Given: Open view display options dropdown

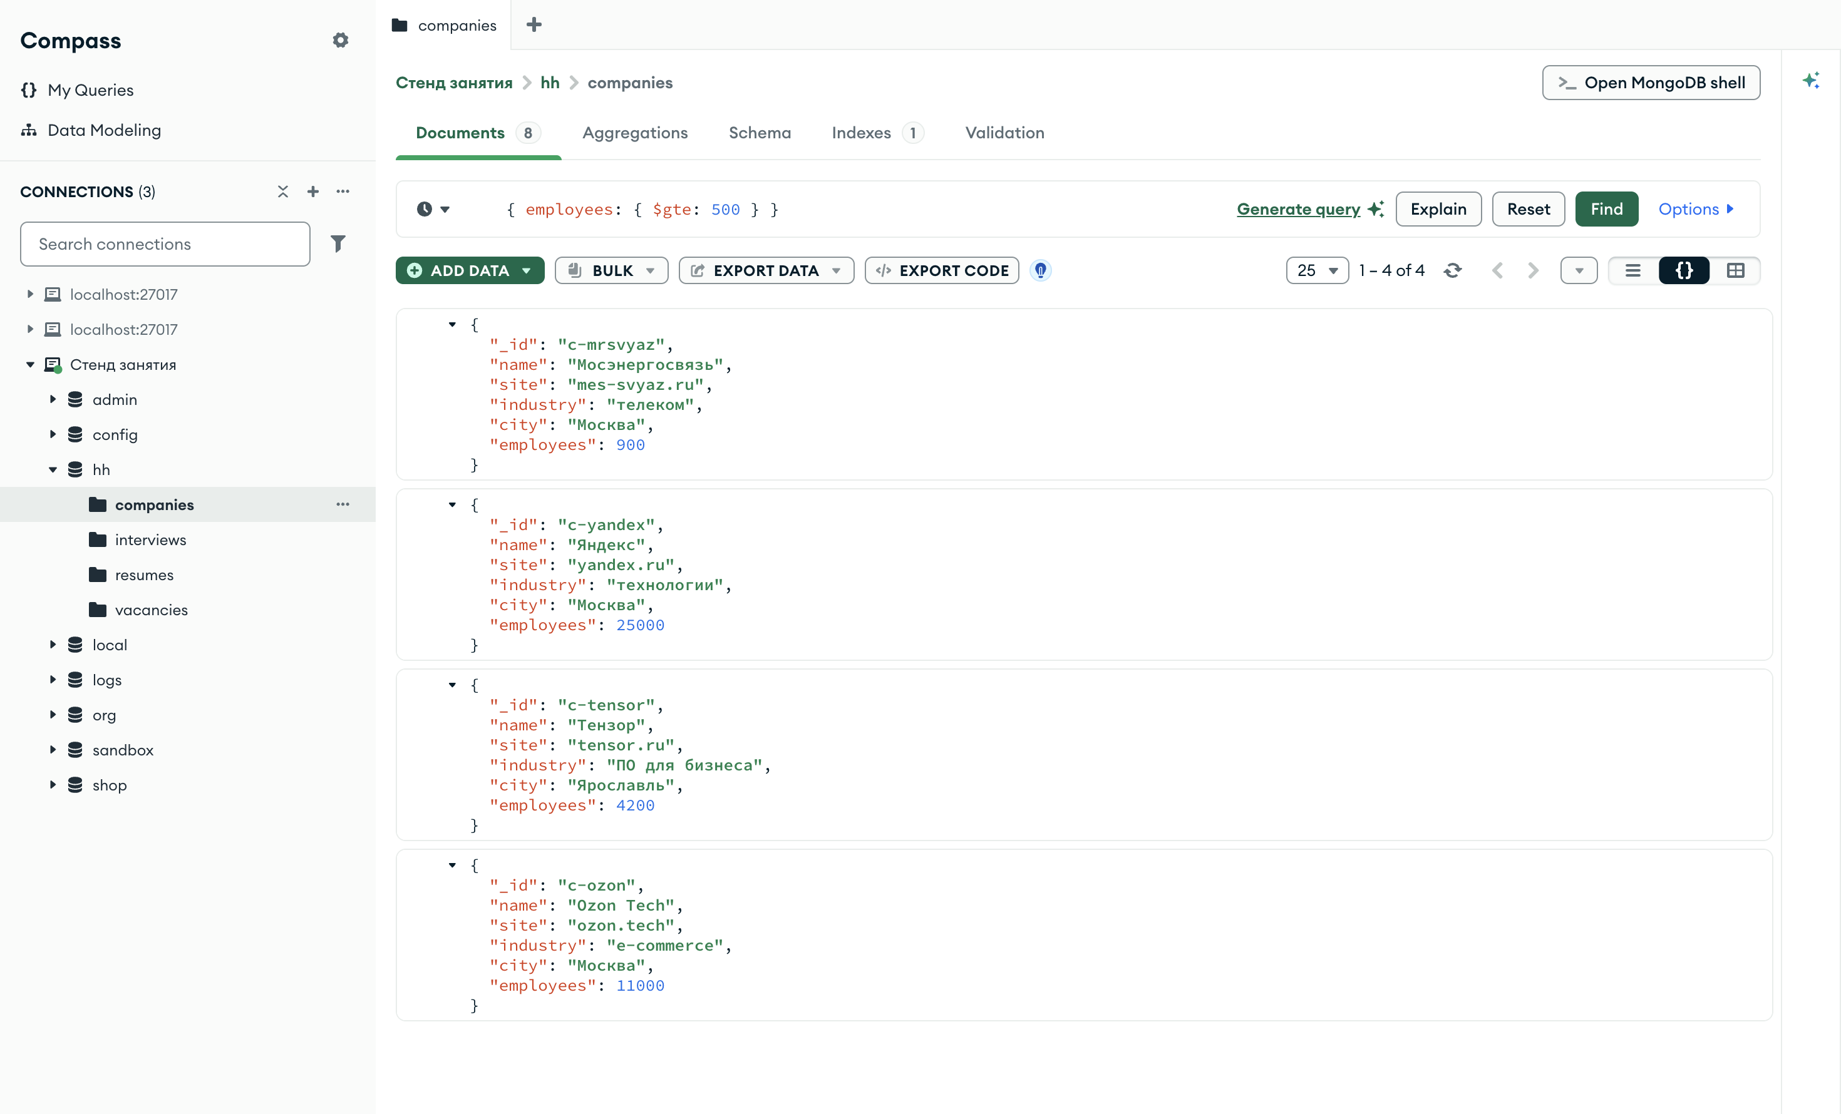Looking at the screenshot, I should coord(1579,270).
